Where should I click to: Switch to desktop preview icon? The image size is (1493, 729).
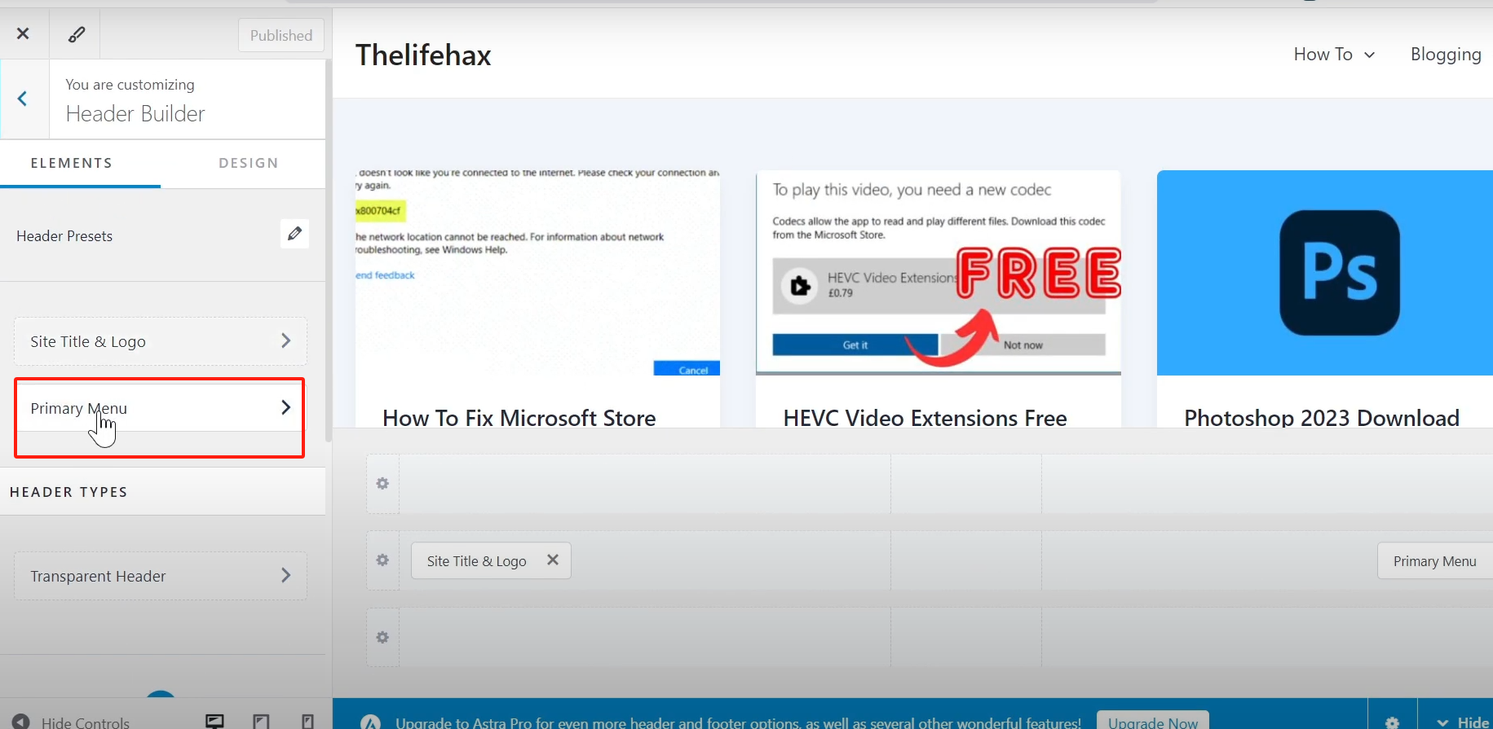(x=214, y=722)
